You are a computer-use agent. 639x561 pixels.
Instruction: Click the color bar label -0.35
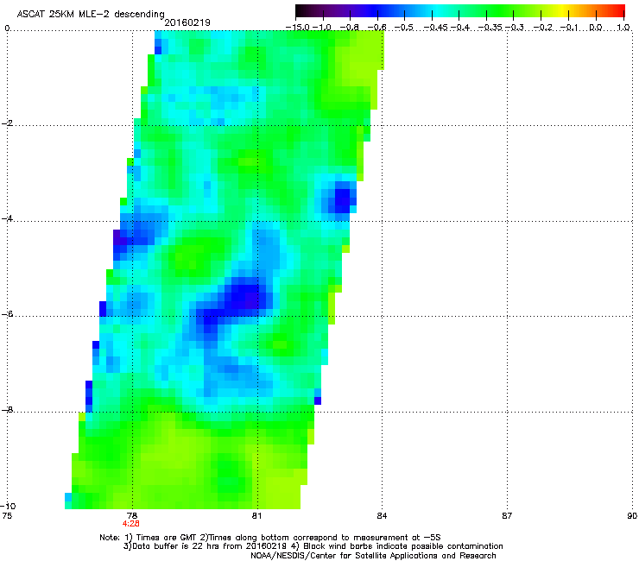click(490, 28)
